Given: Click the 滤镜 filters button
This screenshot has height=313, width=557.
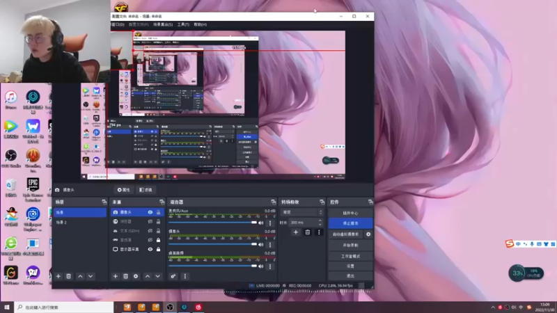Looking at the screenshot, I should point(146,190).
